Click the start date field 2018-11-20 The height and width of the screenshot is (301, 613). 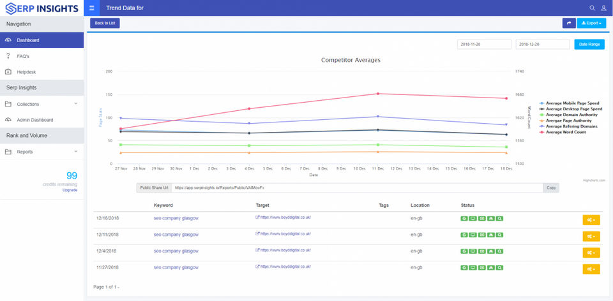484,44
